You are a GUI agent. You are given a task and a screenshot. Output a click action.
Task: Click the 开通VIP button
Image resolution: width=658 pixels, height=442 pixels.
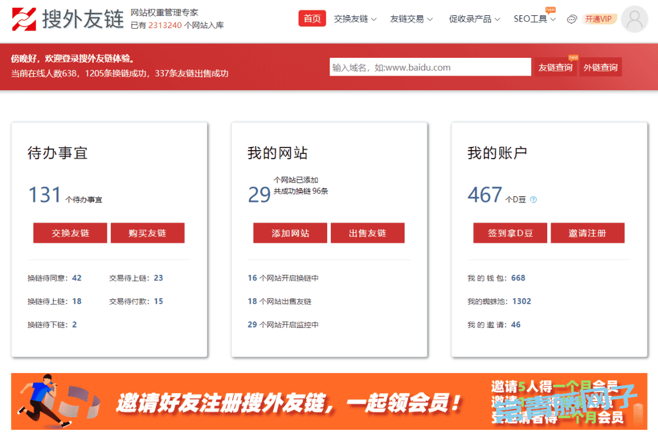[x=598, y=19]
